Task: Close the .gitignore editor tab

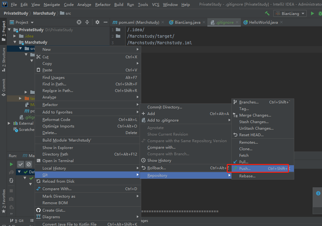Action: [237, 22]
